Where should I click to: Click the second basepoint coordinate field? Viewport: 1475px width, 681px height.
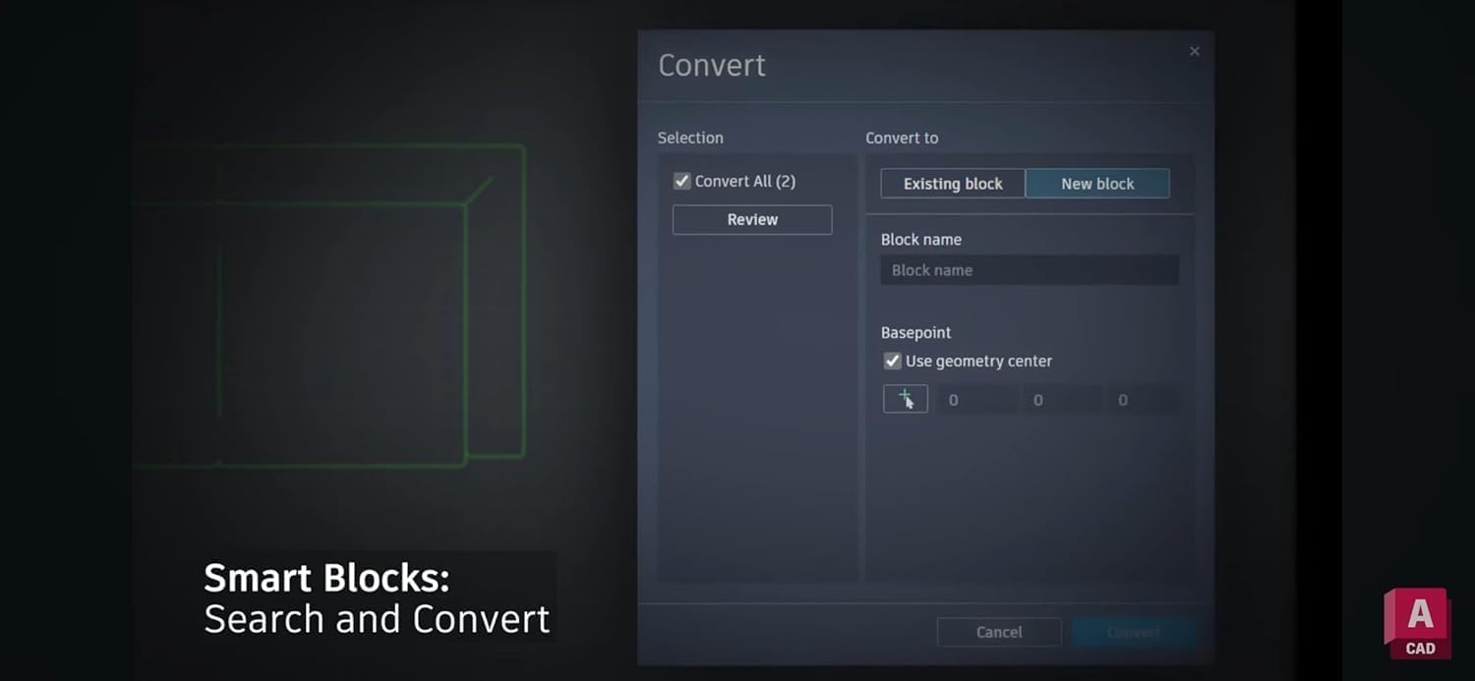(1062, 400)
